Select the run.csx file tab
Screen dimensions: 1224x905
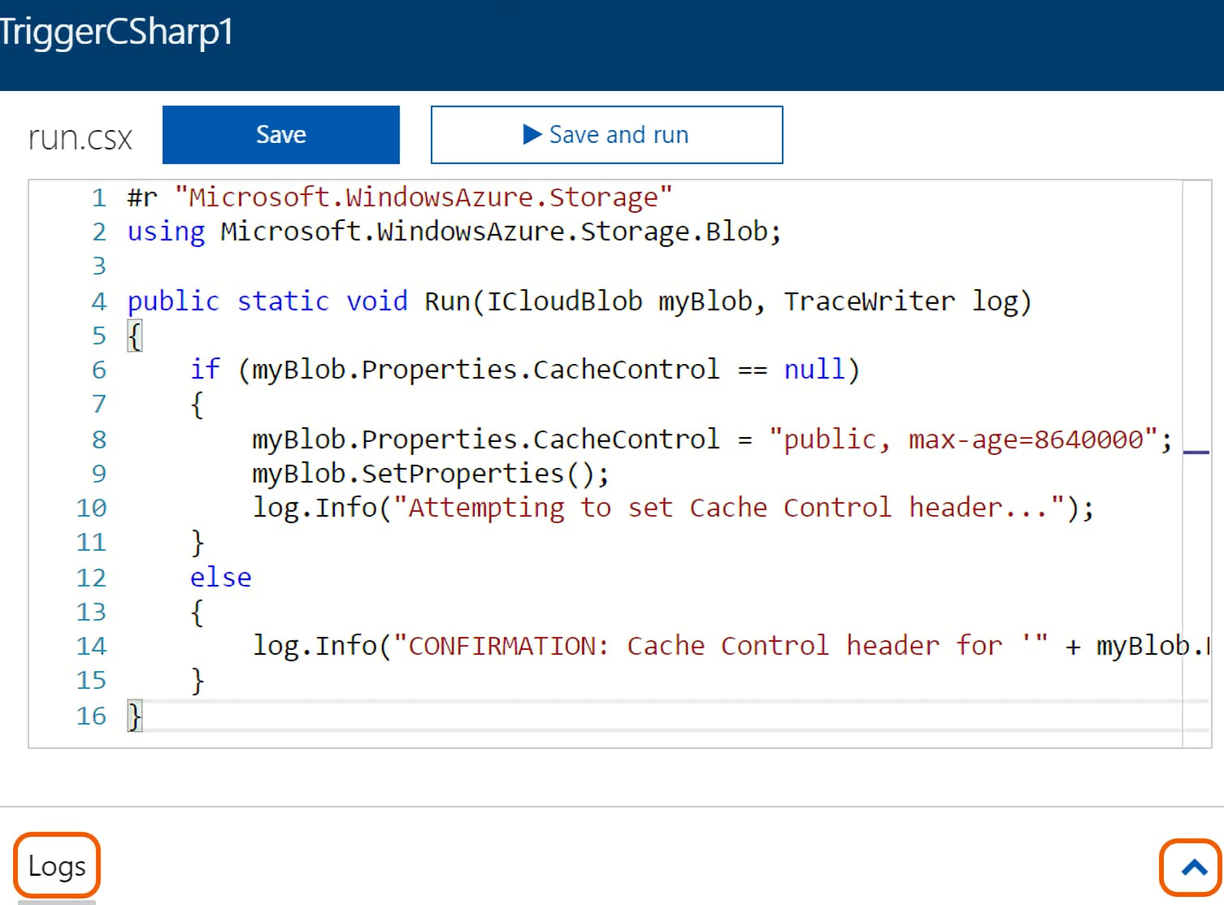pyautogui.click(x=79, y=136)
